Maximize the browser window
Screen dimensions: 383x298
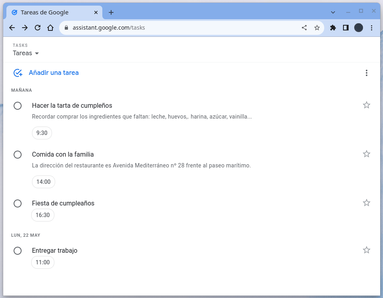coord(361,11)
